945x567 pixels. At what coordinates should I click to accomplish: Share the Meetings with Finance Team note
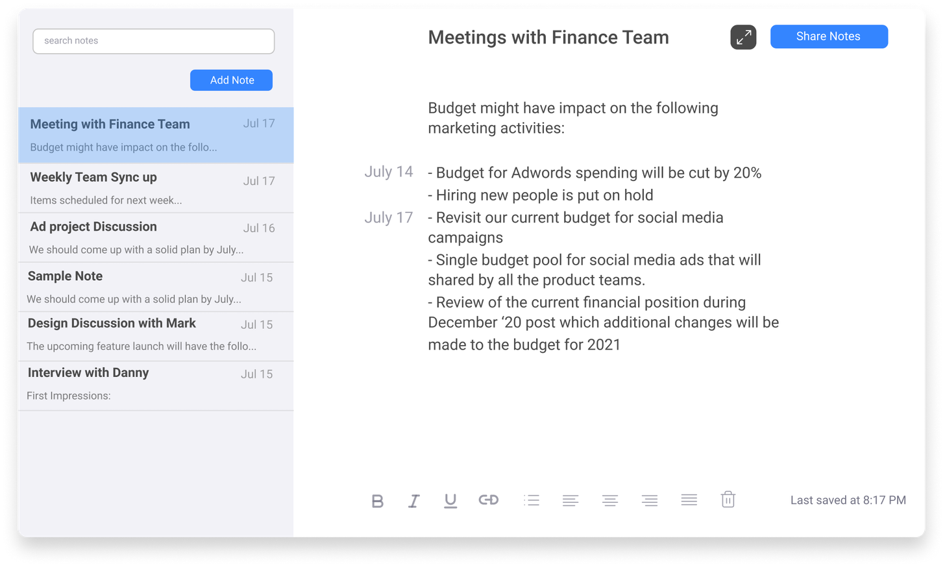pos(828,36)
